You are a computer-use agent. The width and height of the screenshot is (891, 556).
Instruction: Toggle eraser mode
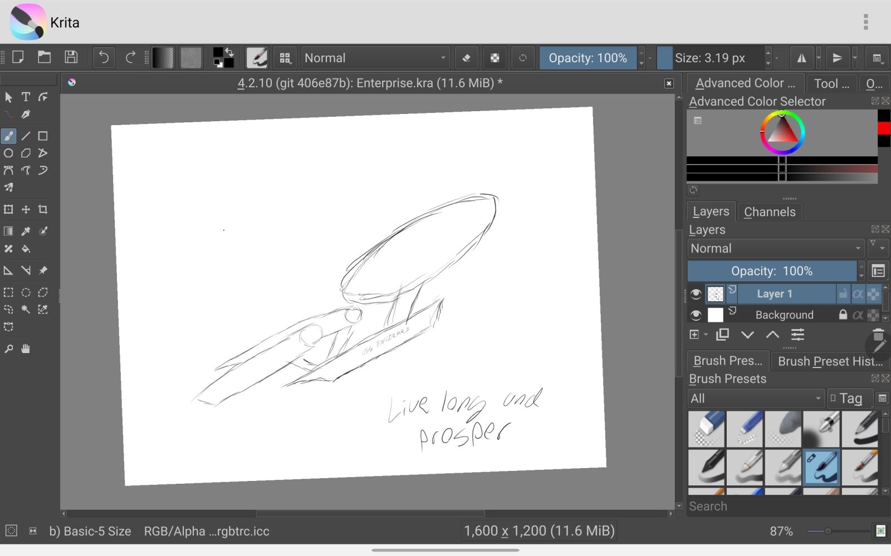pos(467,58)
